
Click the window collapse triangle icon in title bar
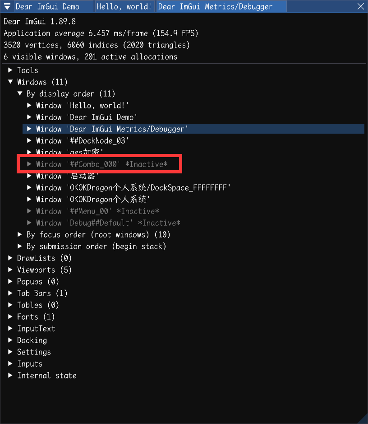point(6,6)
